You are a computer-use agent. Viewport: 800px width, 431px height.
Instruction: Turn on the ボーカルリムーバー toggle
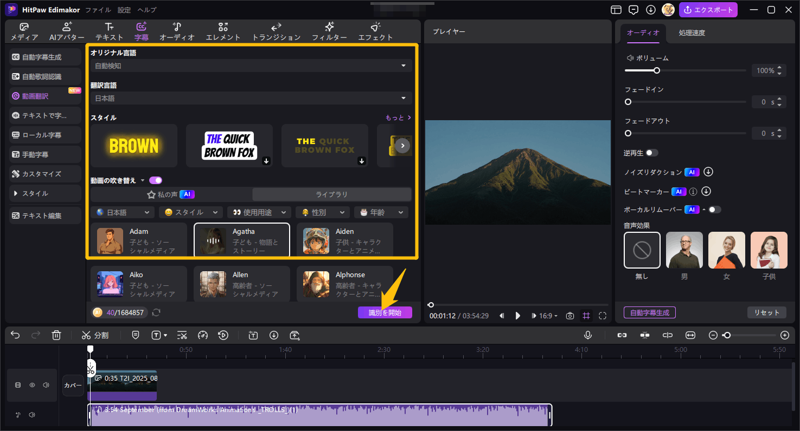(x=714, y=210)
